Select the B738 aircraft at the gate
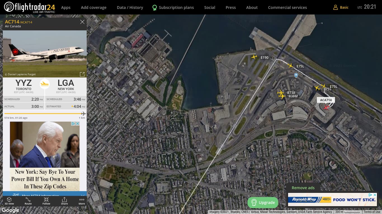The height and width of the screenshot is (214, 382). click(280, 93)
